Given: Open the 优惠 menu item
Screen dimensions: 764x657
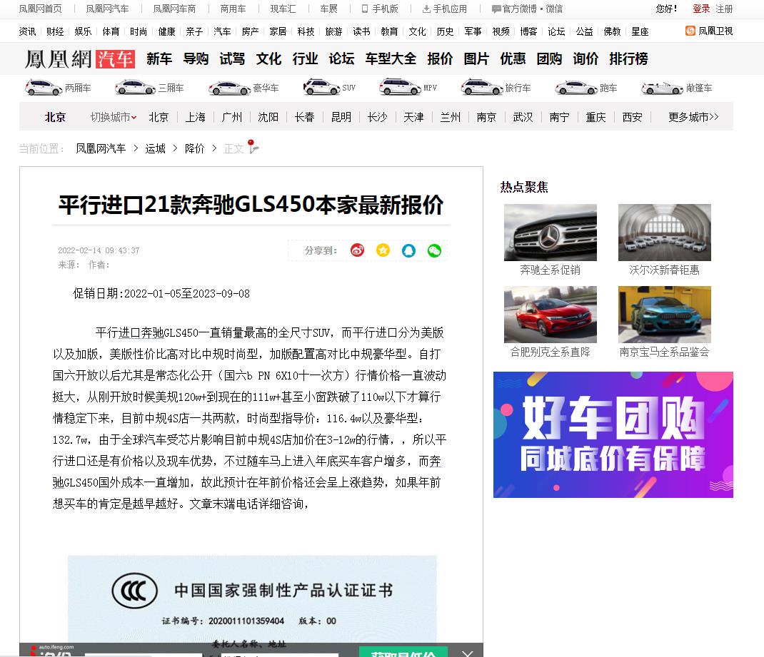Looking at the screenshot, I should (513, 59).
